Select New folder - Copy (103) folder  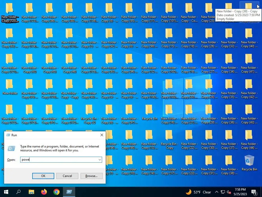point(169,89)
